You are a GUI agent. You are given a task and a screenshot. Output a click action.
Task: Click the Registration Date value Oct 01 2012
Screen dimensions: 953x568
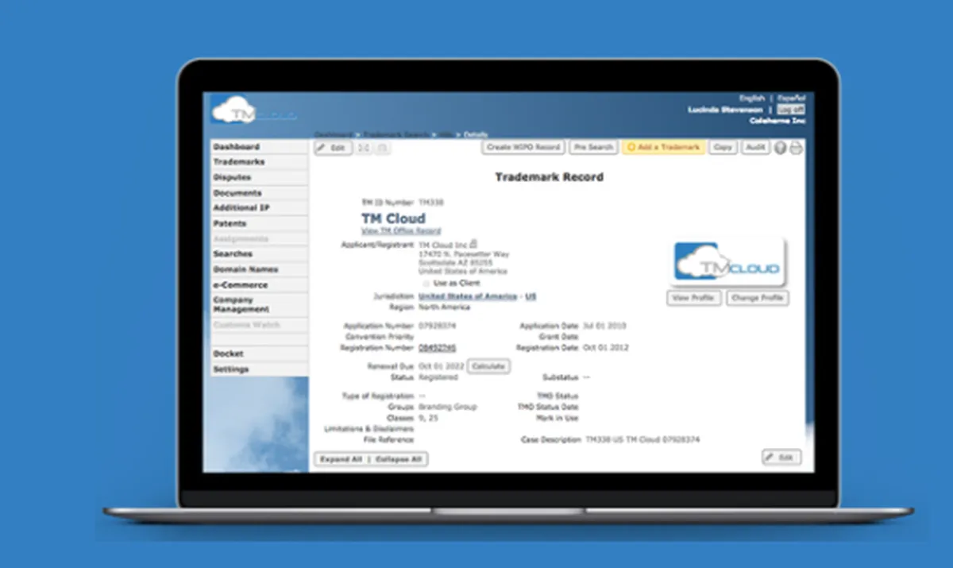[x=606, y=348]
